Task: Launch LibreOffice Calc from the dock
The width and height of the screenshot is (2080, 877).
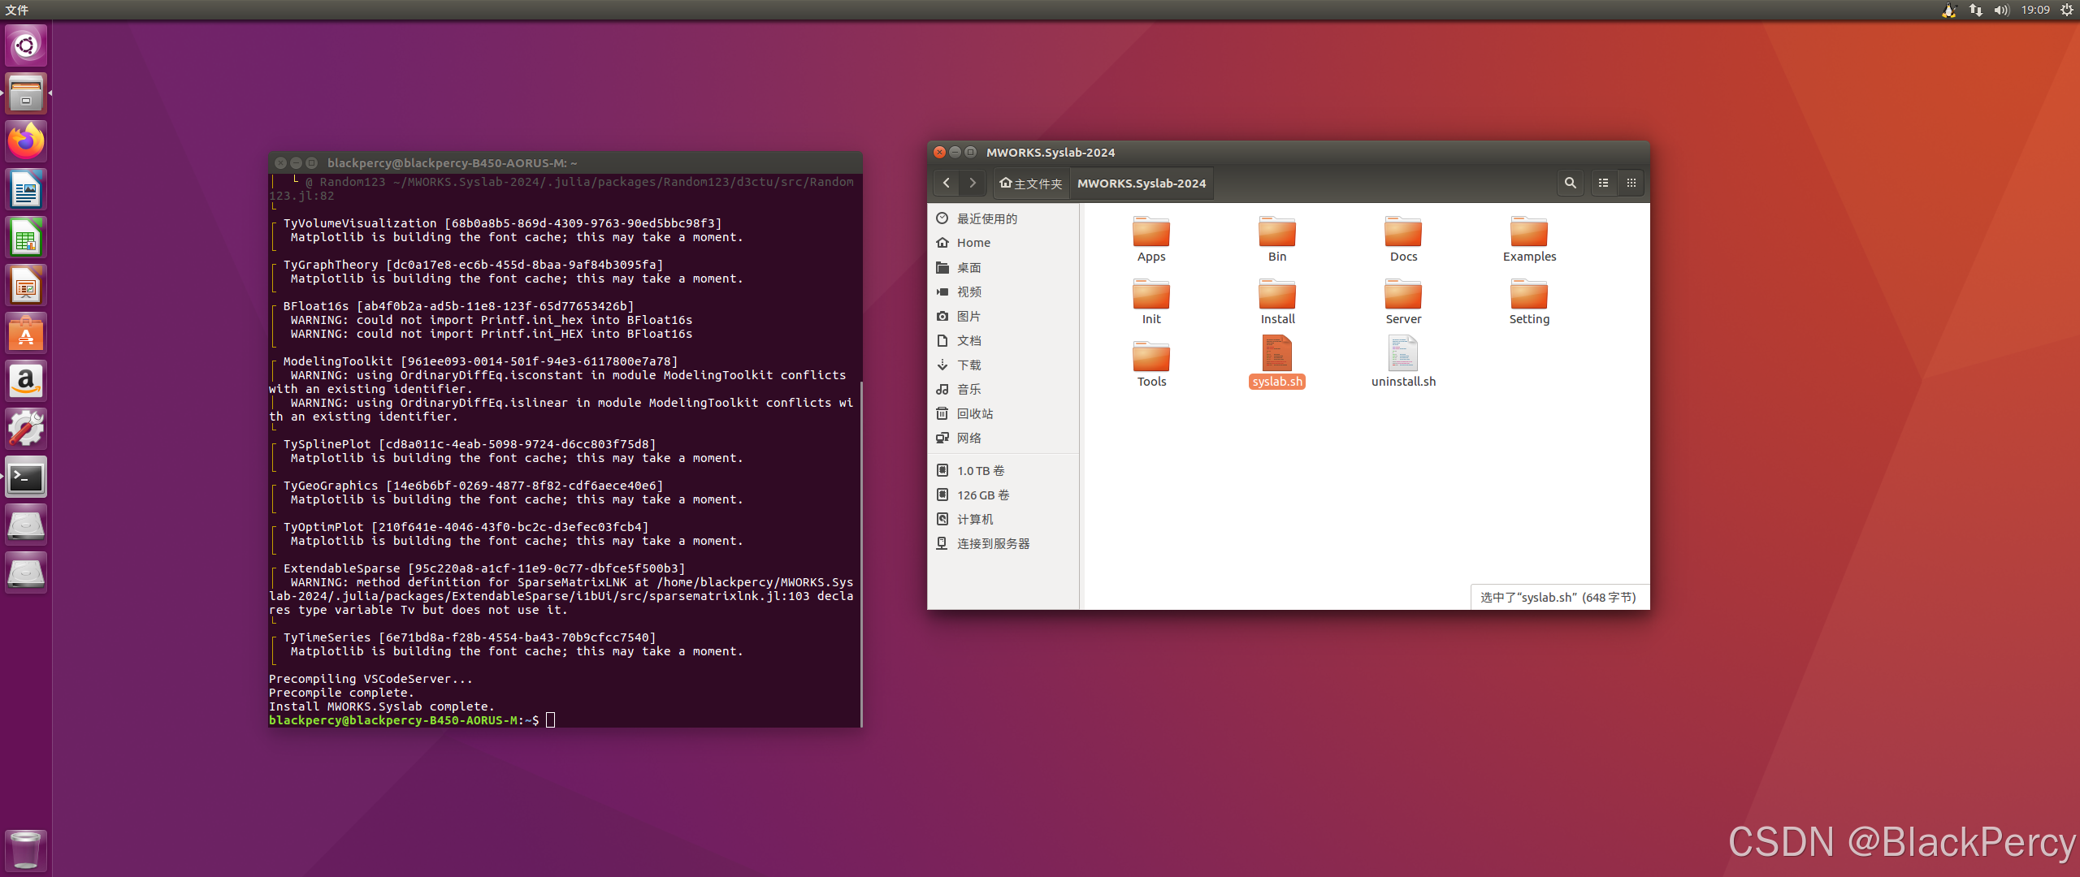Action: click(26, 237)
